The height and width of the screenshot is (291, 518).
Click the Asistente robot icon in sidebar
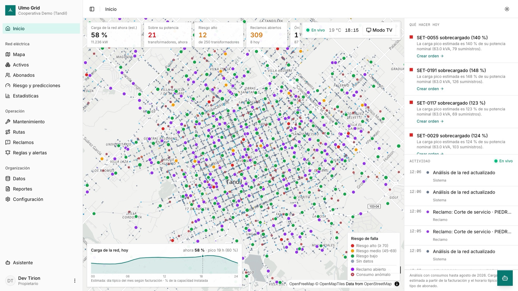8,263
